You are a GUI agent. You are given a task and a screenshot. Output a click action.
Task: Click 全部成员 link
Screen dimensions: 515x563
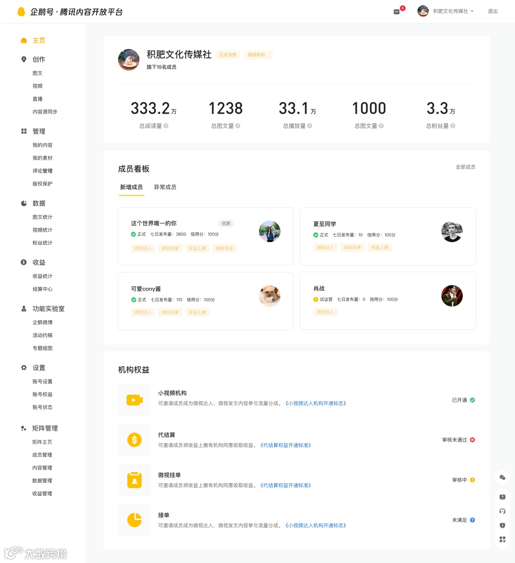465,167
